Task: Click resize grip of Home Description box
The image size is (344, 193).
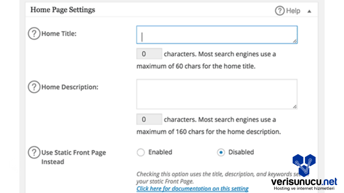Action: (294, 106)
